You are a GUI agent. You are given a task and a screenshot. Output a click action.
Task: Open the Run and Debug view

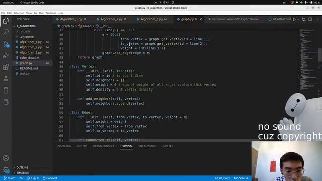(x=6, y=55)
